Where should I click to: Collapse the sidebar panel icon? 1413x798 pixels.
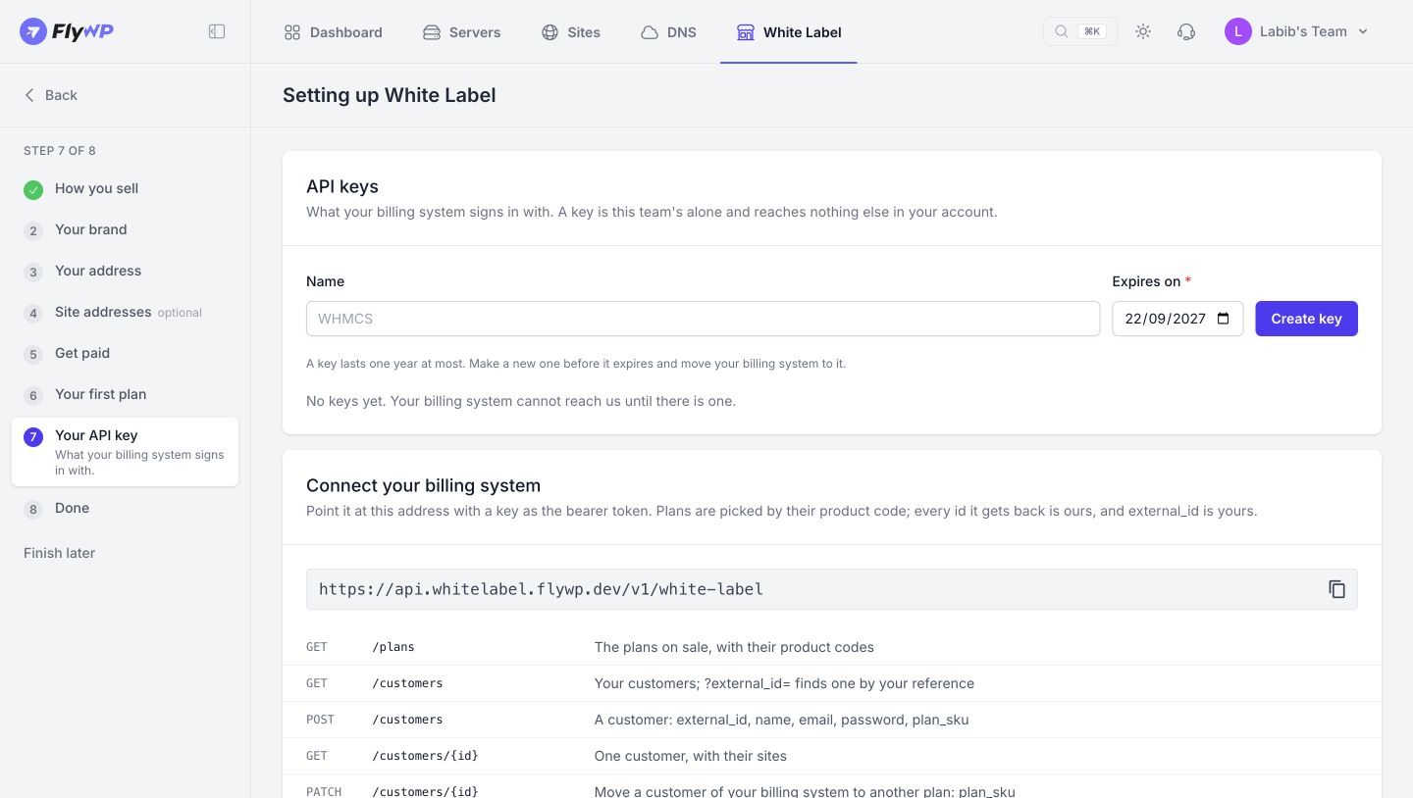coord(217,31)
